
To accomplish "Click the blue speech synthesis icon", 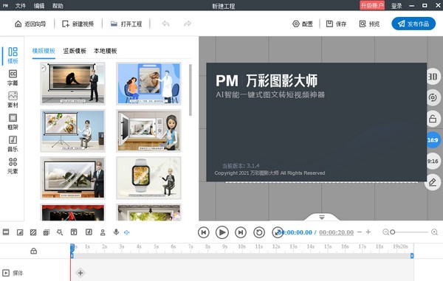I will coord(126,232).
